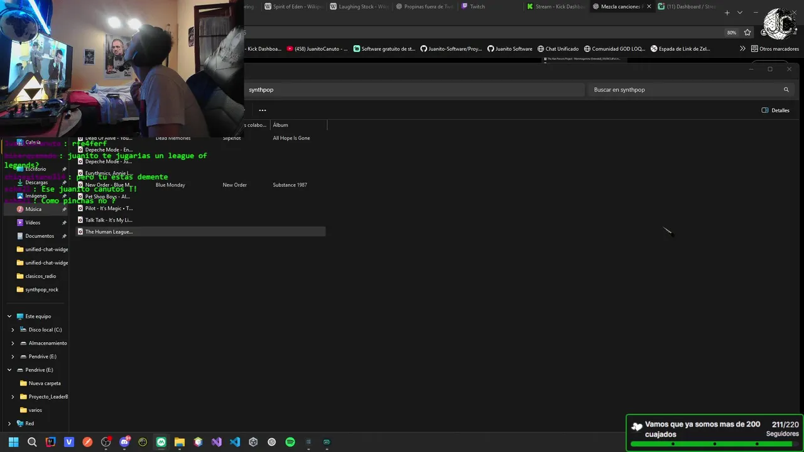Sort by the Álbum column header
This screenshot has height=452, width=804.
[x=280, y=125]
